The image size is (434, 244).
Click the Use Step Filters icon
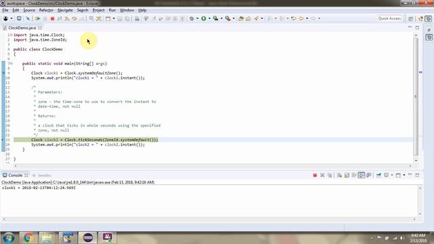pos(99,18)
